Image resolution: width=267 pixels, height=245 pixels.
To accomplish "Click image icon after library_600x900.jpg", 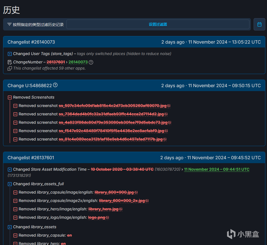I will [x=136, y=192].
